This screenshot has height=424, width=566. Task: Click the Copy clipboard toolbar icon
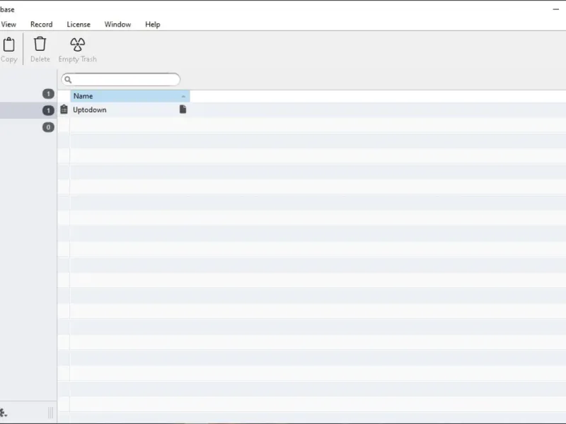(9, 45)
